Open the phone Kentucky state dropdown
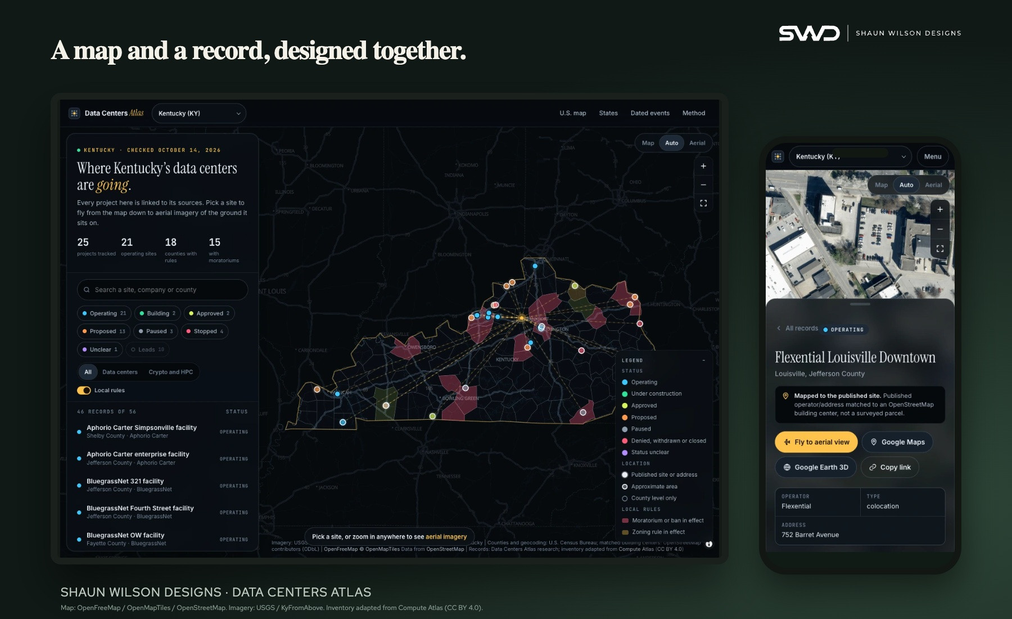 coord(850,156)
